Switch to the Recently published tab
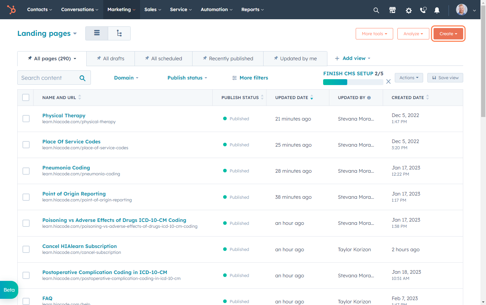The image size is (486, 305). [228, 59]
